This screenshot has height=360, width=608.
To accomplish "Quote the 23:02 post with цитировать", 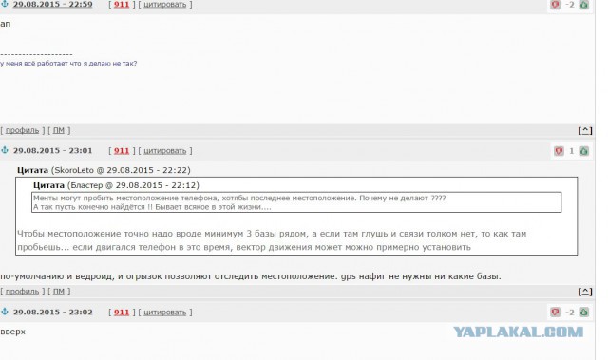I will point(164,313).
